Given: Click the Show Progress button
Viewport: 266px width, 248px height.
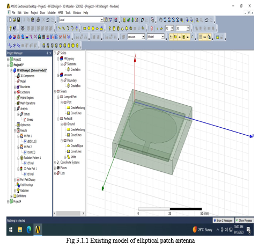Looking at the screenshot, I should (244, 221).
